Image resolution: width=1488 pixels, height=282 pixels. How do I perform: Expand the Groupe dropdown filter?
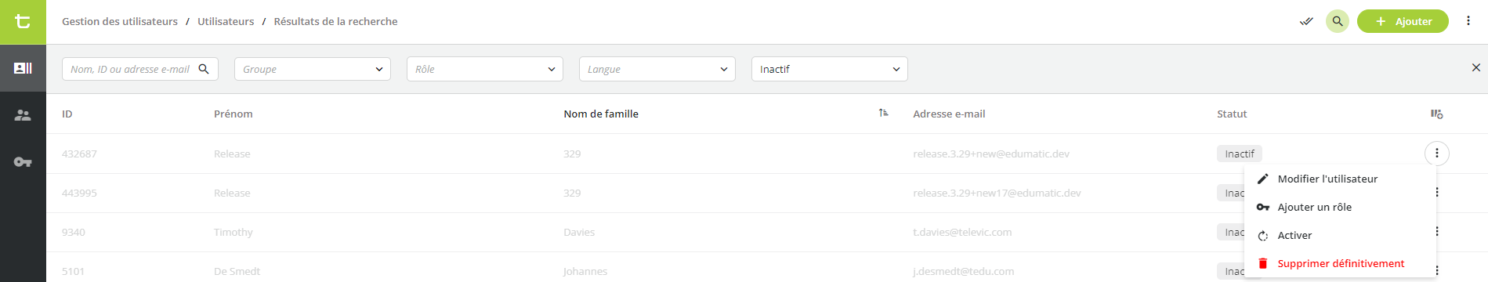313,69
